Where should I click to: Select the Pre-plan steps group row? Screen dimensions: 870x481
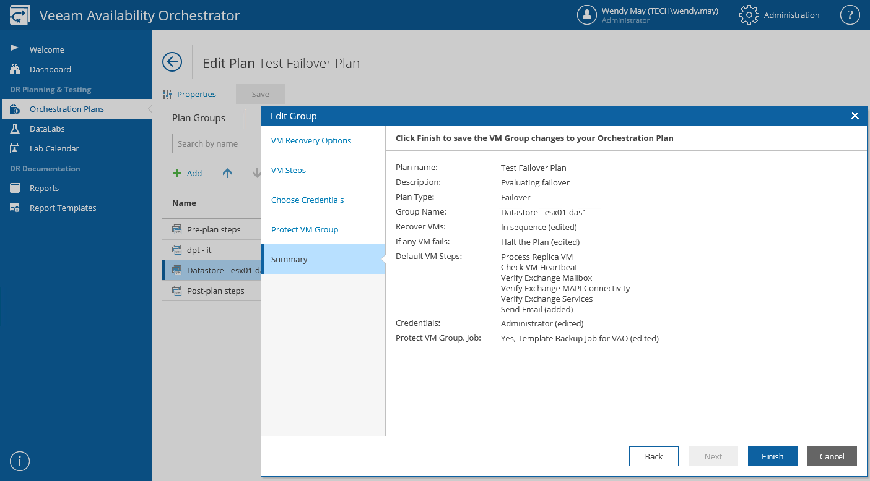(x=213, y=229)
